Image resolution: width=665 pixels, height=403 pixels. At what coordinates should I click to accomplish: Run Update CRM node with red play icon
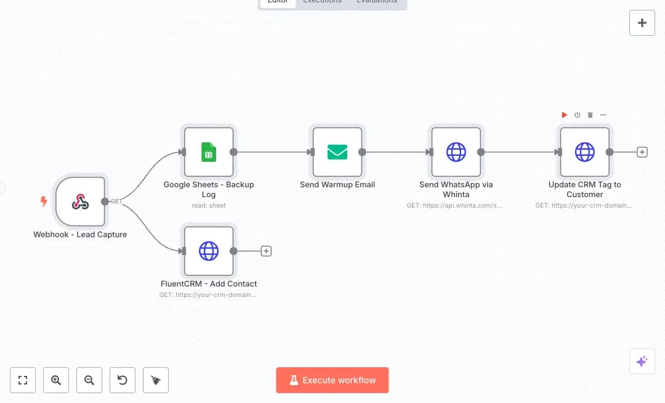[564, 115]
